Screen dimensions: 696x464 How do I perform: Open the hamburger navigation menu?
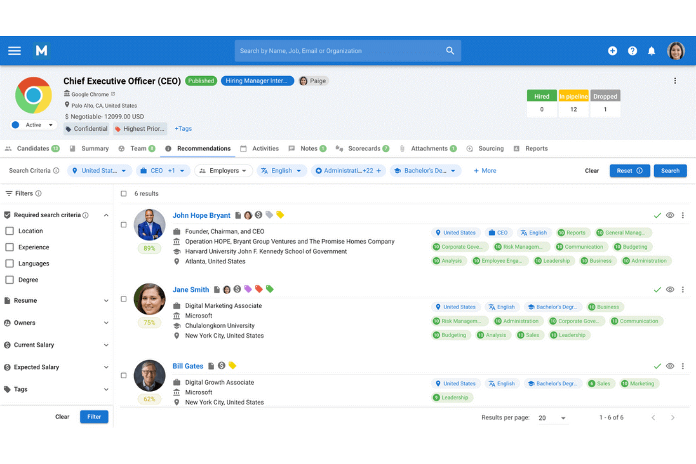(15, 51)
